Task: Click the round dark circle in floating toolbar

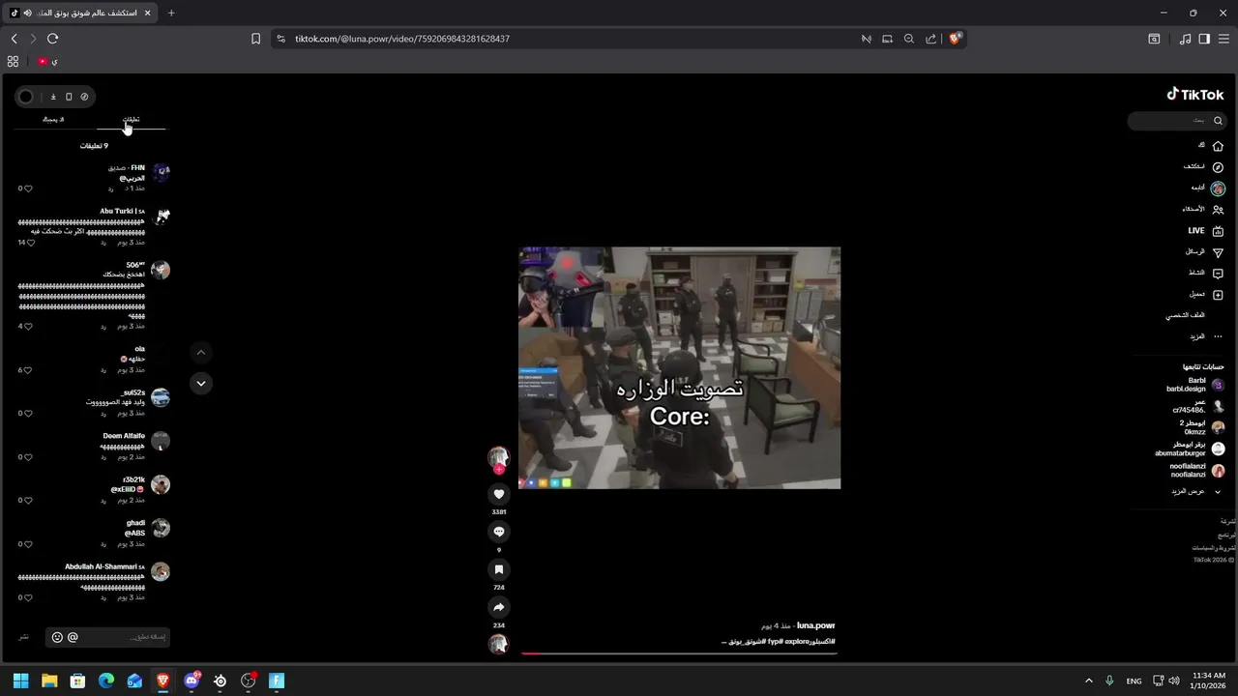Action: pos(26,97)
